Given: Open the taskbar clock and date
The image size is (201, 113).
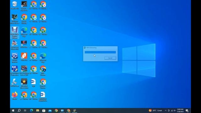Looking at the screenshot, I should coord(180,110).
